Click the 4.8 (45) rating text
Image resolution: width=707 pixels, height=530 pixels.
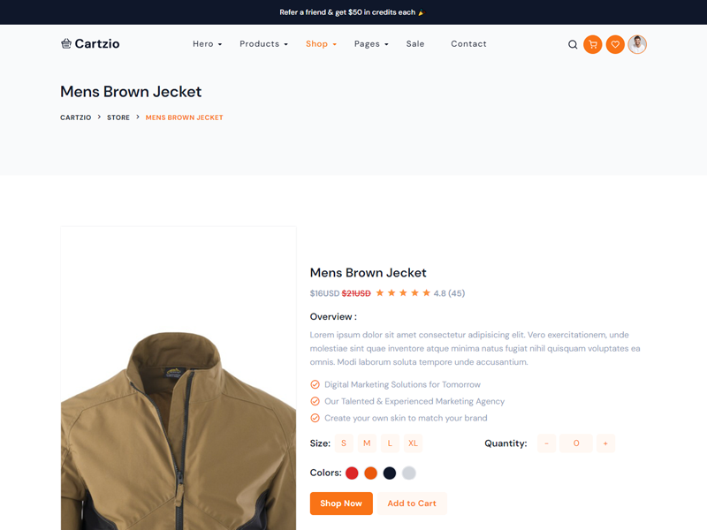pos(449,293)
